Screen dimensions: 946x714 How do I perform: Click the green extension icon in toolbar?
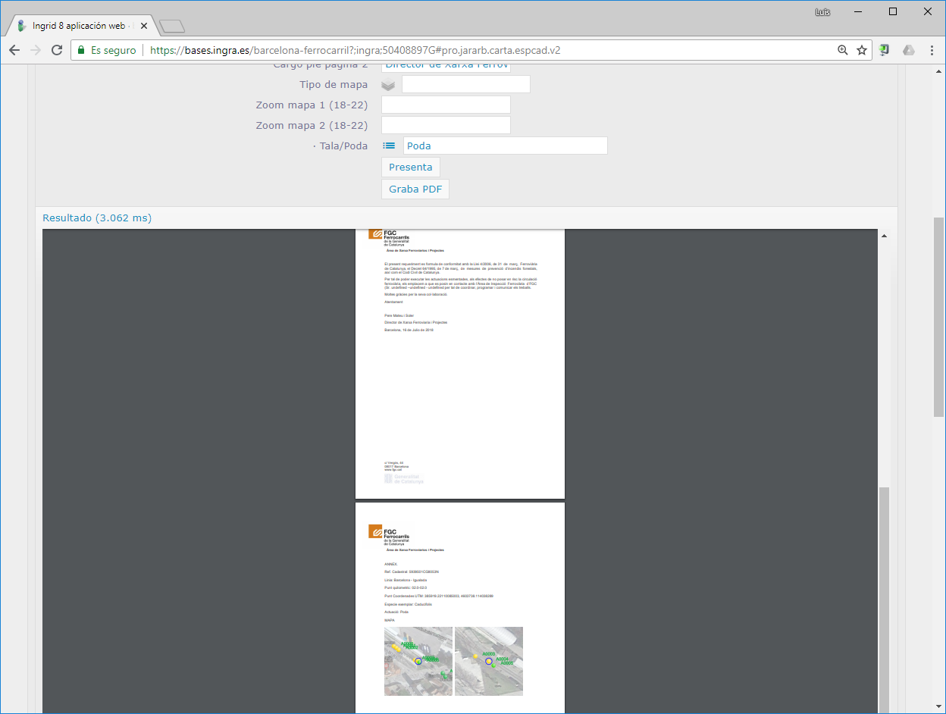[x=884, y=50]
